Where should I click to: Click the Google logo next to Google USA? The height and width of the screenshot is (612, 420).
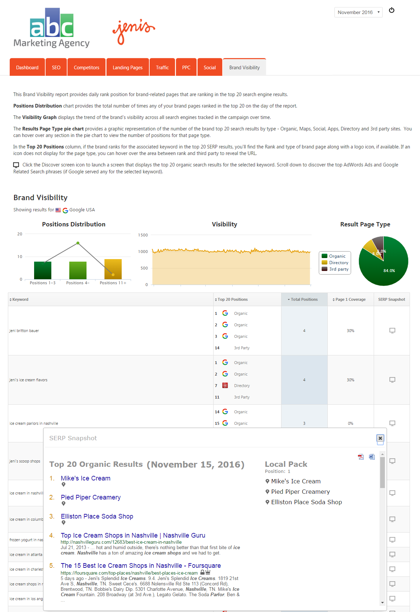65,210
